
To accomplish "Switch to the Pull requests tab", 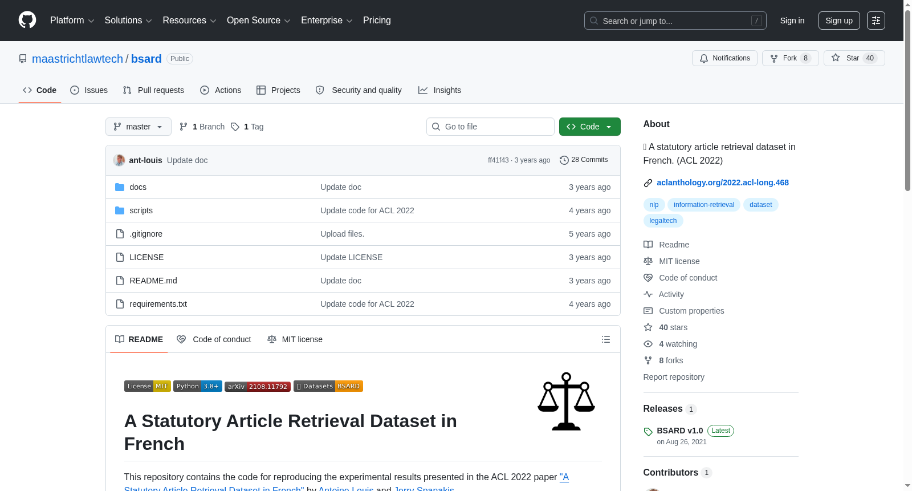I will (153, 90).
